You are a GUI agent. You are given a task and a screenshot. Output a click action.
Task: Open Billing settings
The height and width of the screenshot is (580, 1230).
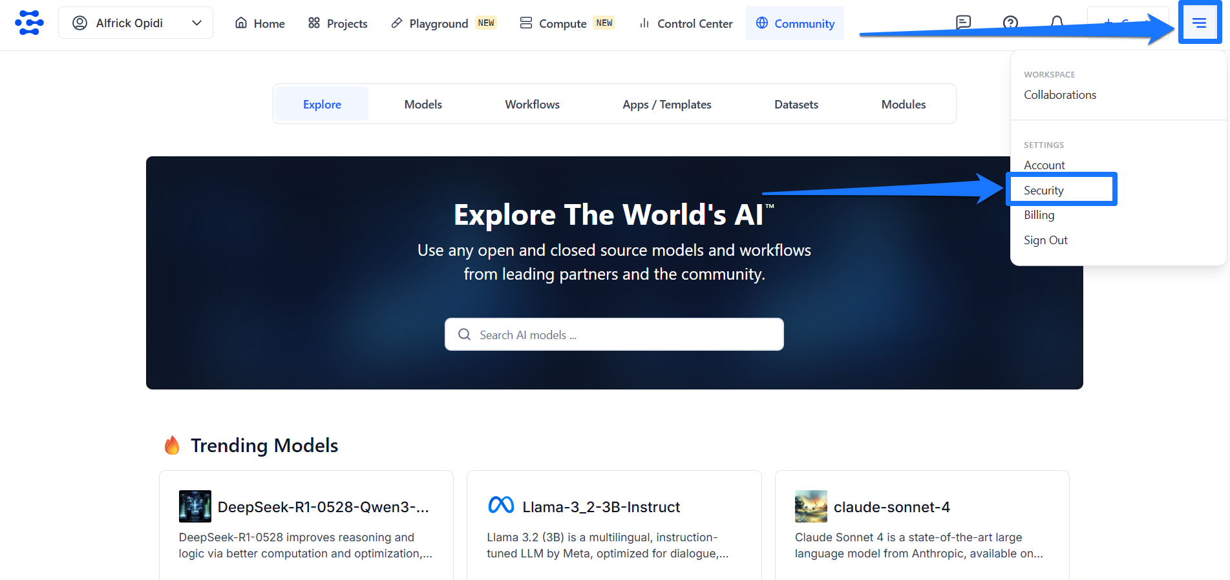(1039, 215)
